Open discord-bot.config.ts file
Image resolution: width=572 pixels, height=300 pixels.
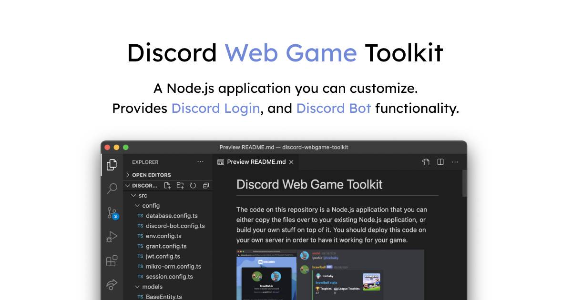coord(175,226)
